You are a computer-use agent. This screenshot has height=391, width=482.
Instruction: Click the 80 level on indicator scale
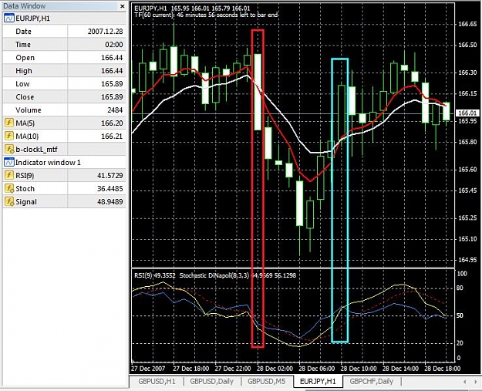[x=460, y=288]
